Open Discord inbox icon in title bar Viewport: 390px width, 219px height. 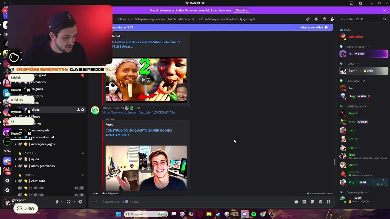[352, 3]
